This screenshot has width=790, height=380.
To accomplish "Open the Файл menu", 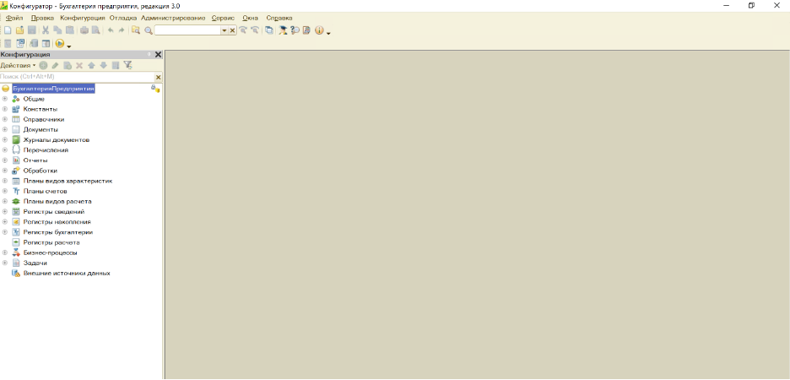I will tap(14, 18).
